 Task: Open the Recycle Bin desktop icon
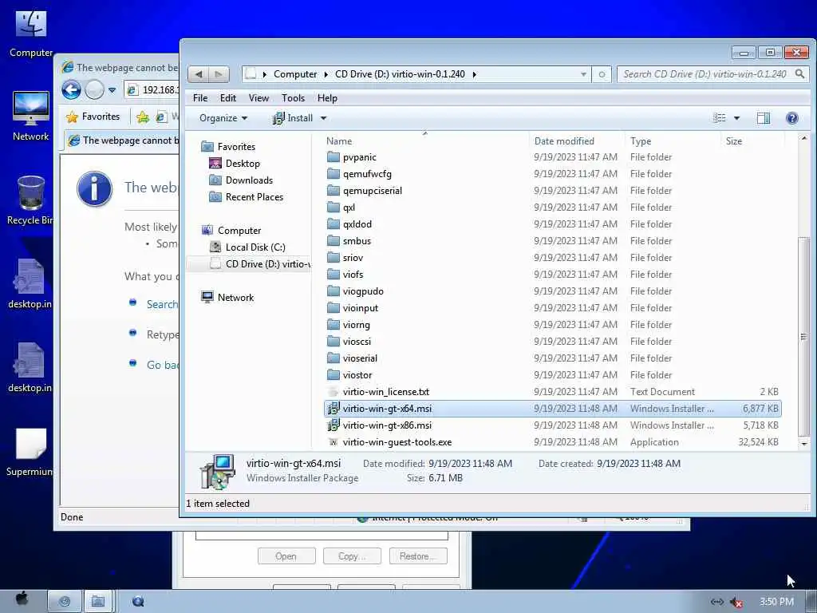click(x=30, y=200)
